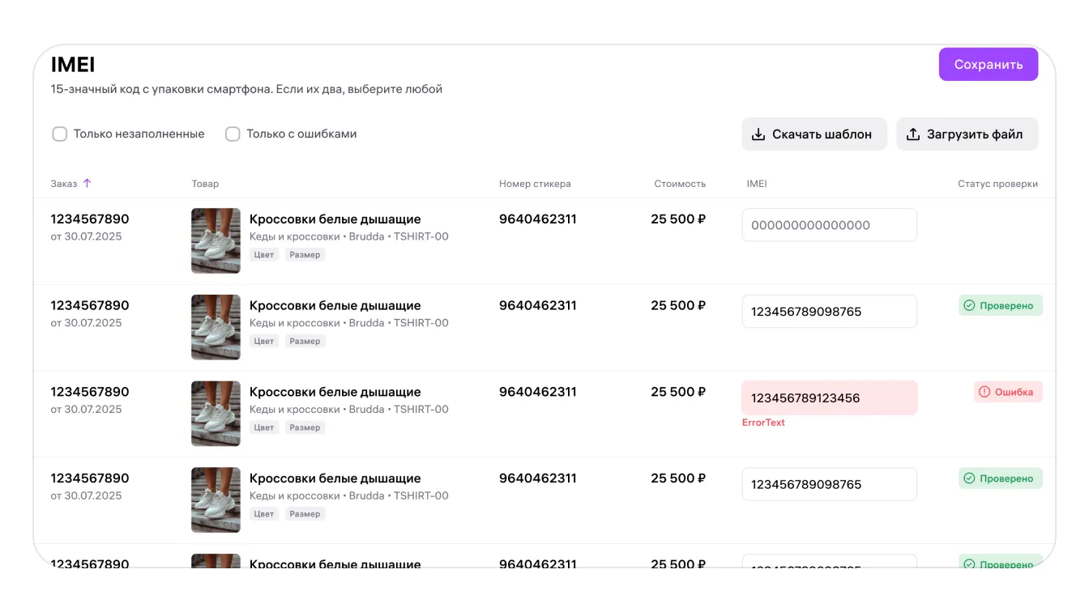Click the IMEI input in the second row
The image size is (1089, 612).
(x=829, y=312)
